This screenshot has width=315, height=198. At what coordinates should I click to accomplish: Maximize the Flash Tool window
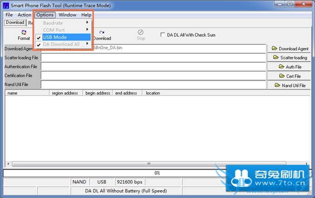coord(290,4)
